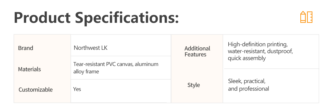Select the Additional Features label
333x112 pixels.
pyautogui.click(x=197, y=51)
